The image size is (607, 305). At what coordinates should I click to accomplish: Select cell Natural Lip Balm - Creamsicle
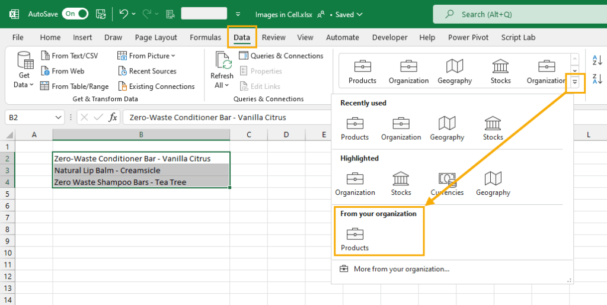pos(141,170)
